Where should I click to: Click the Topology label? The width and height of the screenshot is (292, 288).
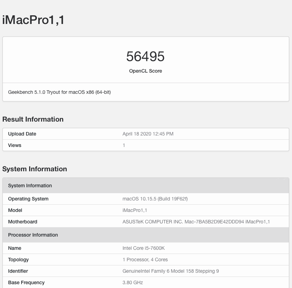click(18, 260)
